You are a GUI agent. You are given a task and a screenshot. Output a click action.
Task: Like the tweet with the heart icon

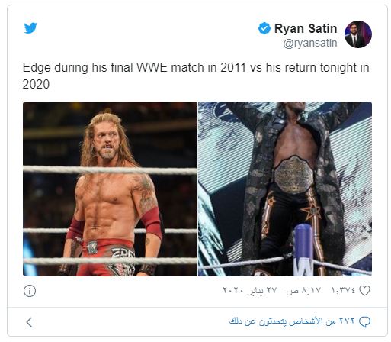[365, 291]
